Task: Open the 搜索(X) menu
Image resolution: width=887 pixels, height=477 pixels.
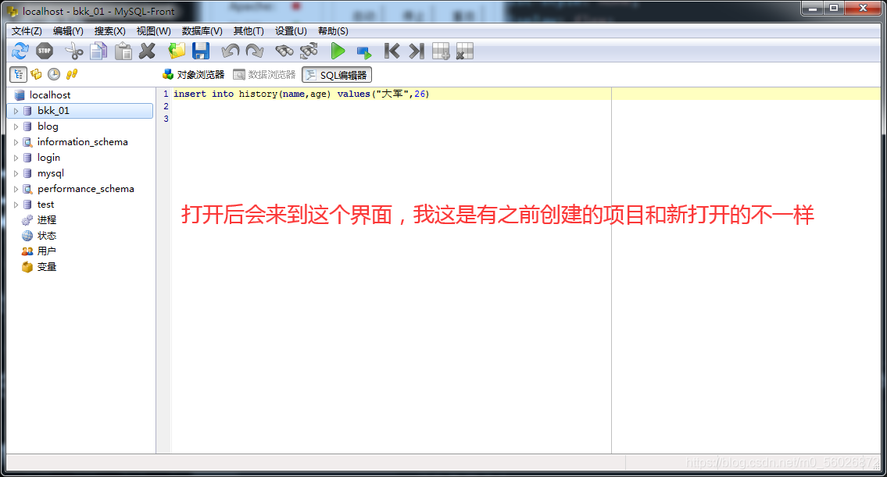Action: click(x=109, y=31)
